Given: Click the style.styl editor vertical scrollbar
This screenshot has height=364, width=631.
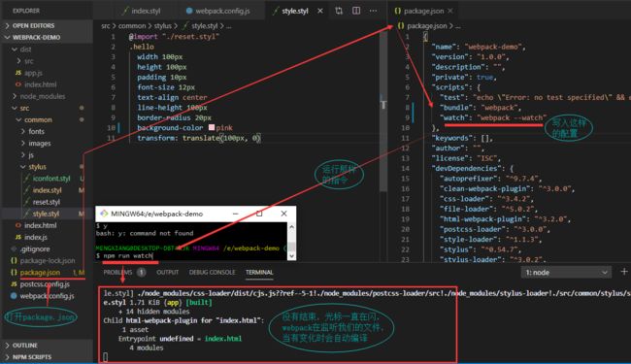Looking at the screenshot, I should click(x=383, y=113).
